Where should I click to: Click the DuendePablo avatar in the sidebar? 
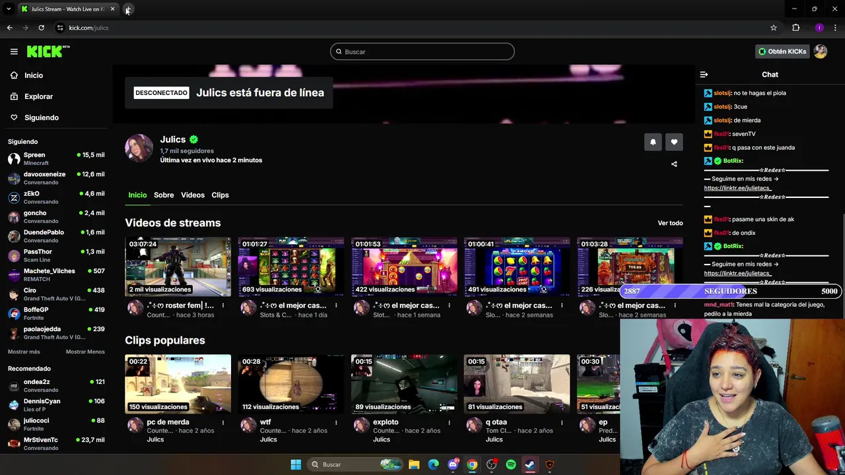coord(14,236)
